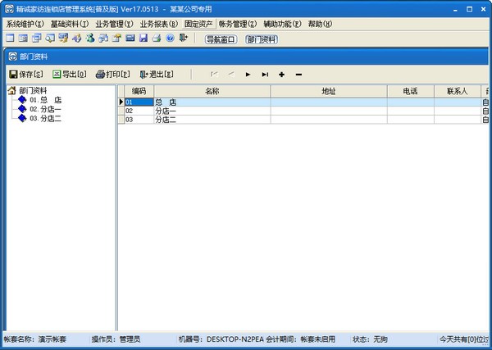Click the name cell 分店二 in table

click(212, 120)
